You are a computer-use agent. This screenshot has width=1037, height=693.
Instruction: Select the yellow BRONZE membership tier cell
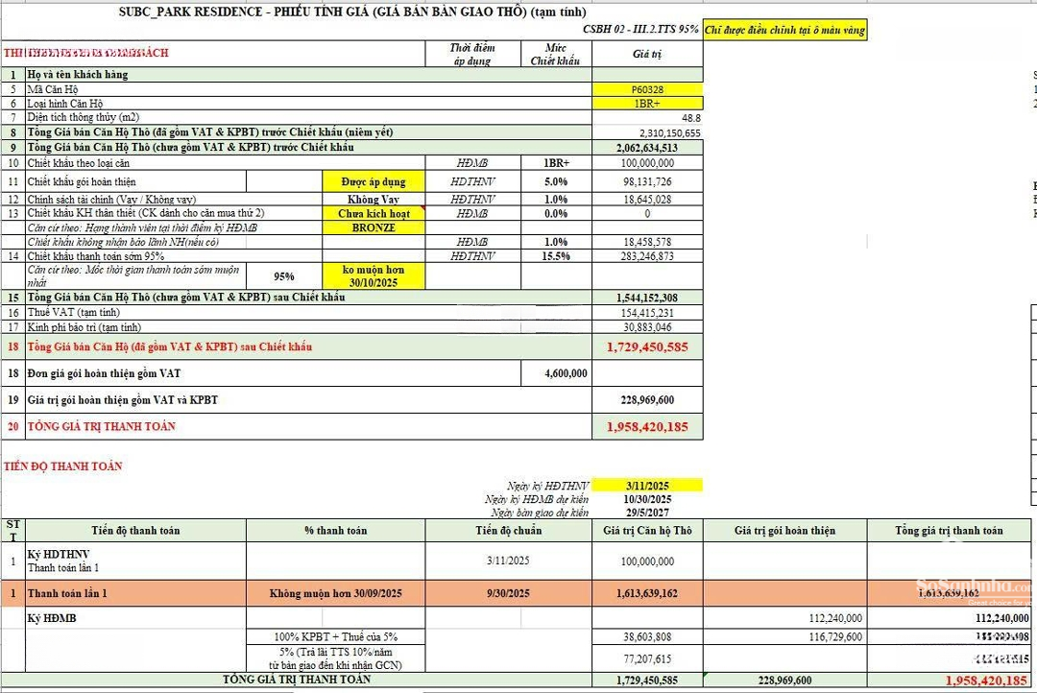coord(373,227)
